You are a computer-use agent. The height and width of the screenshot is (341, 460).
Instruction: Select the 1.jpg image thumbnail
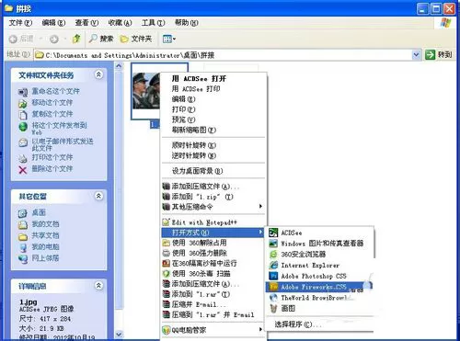point(146,91)
